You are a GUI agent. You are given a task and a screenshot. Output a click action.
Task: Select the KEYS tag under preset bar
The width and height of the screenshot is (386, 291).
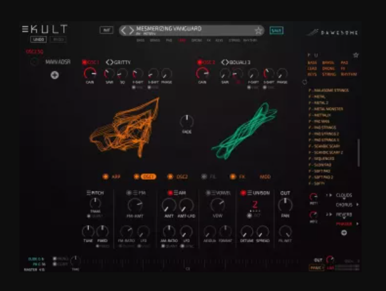coord(219,40)
